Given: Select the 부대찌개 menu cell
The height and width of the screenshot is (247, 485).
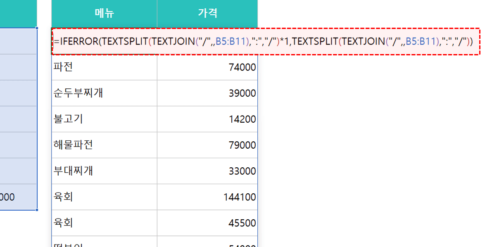Looking at the screenshot, I should tap(104, 171).
